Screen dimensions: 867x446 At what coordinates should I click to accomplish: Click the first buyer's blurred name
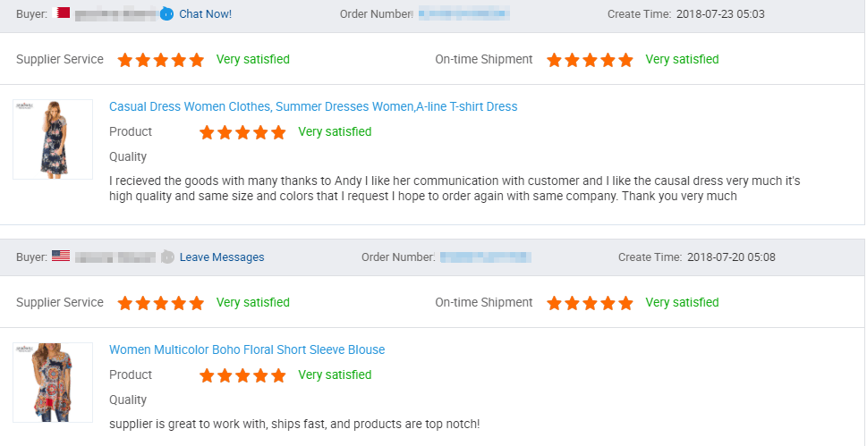116,13
